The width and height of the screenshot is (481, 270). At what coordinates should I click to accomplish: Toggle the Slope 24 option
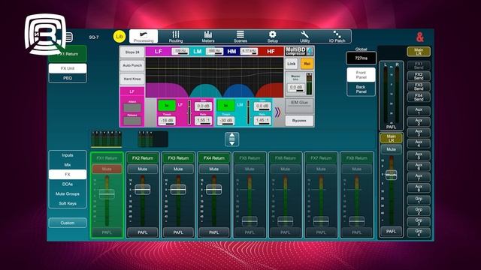132,52
